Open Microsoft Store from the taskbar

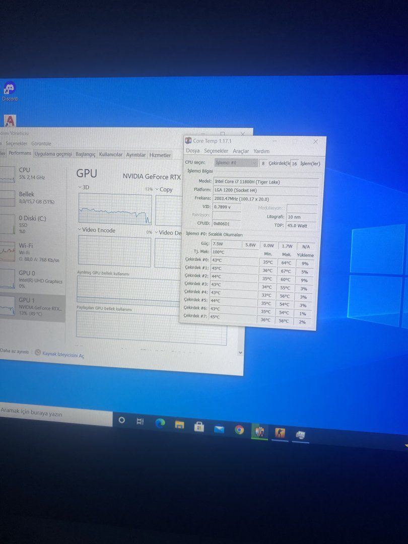point(199,427)
